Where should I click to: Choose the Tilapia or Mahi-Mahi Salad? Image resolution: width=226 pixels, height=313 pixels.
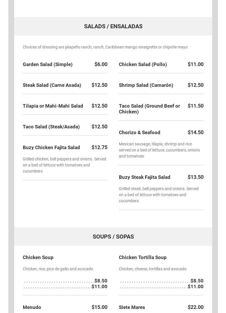point(53,106)
